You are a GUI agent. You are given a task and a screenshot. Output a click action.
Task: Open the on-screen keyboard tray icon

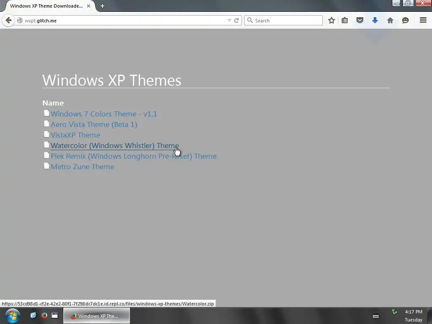click(x=376, y=316)
